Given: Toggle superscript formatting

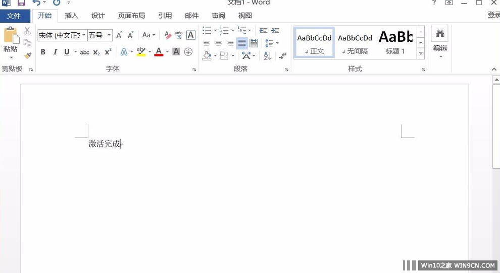Looking at the screenshot, I should [108, 51].
